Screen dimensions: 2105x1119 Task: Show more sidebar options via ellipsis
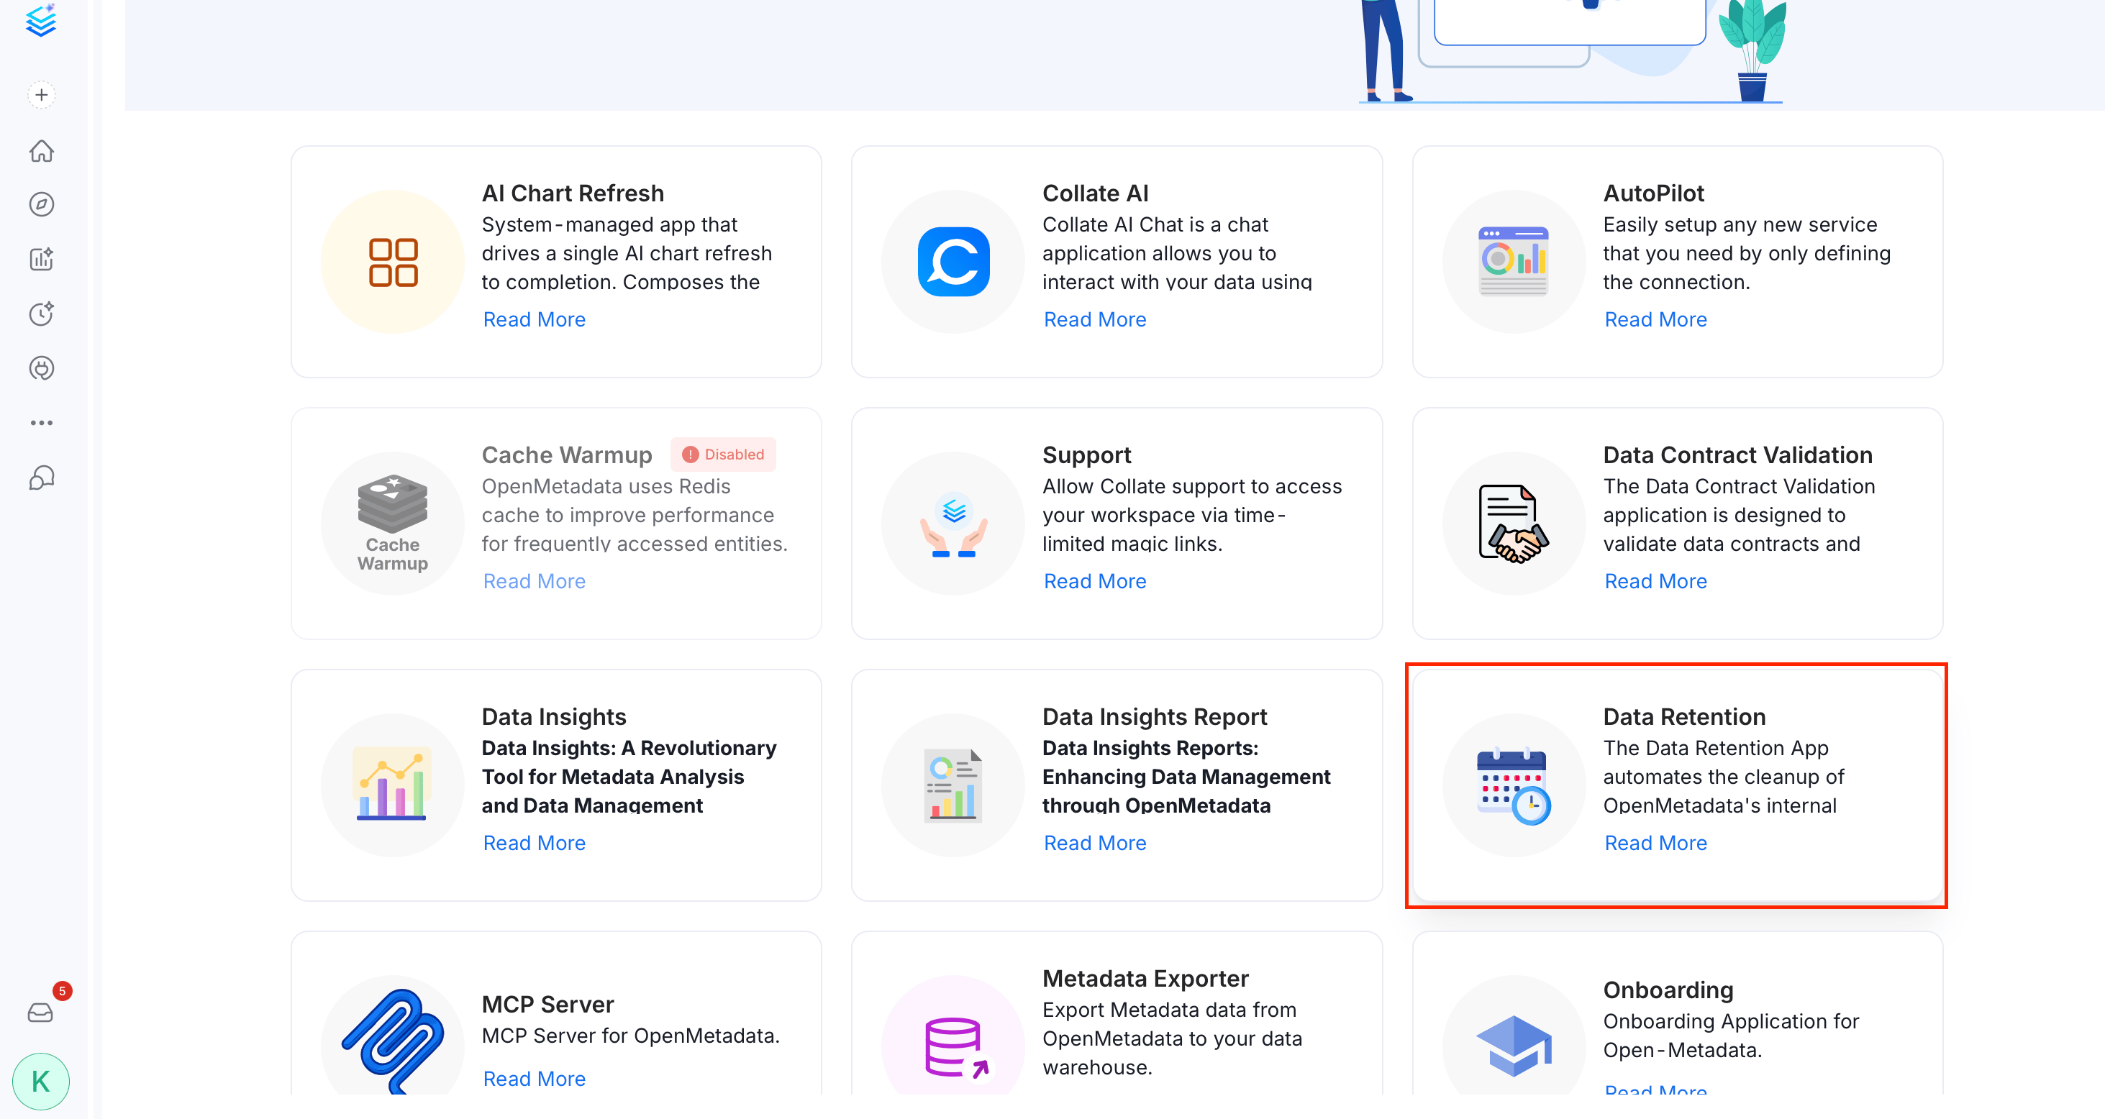pos(42,422)
